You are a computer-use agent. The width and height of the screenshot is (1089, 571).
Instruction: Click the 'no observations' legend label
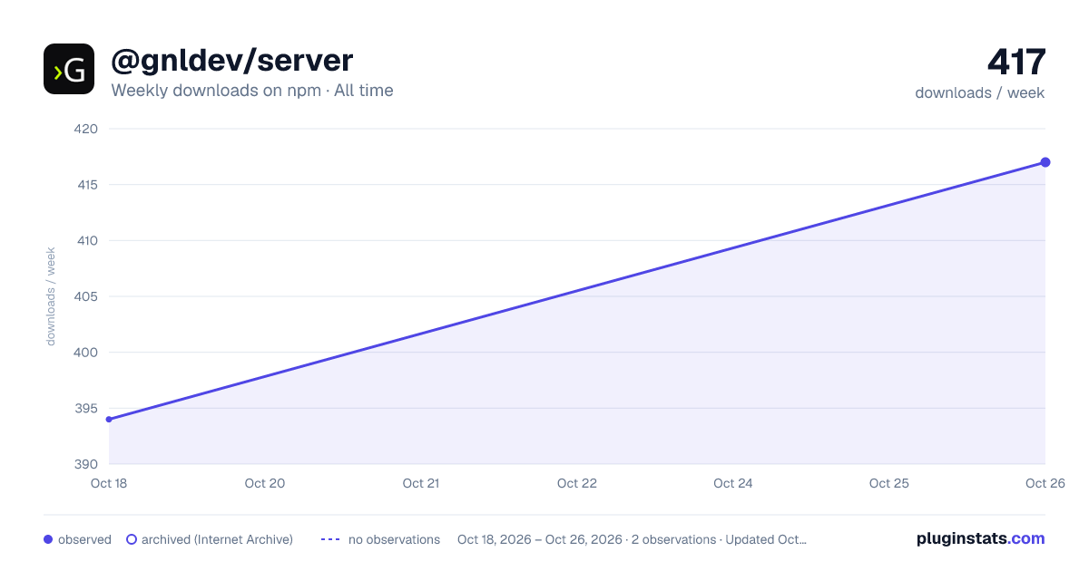coord(394,539)
